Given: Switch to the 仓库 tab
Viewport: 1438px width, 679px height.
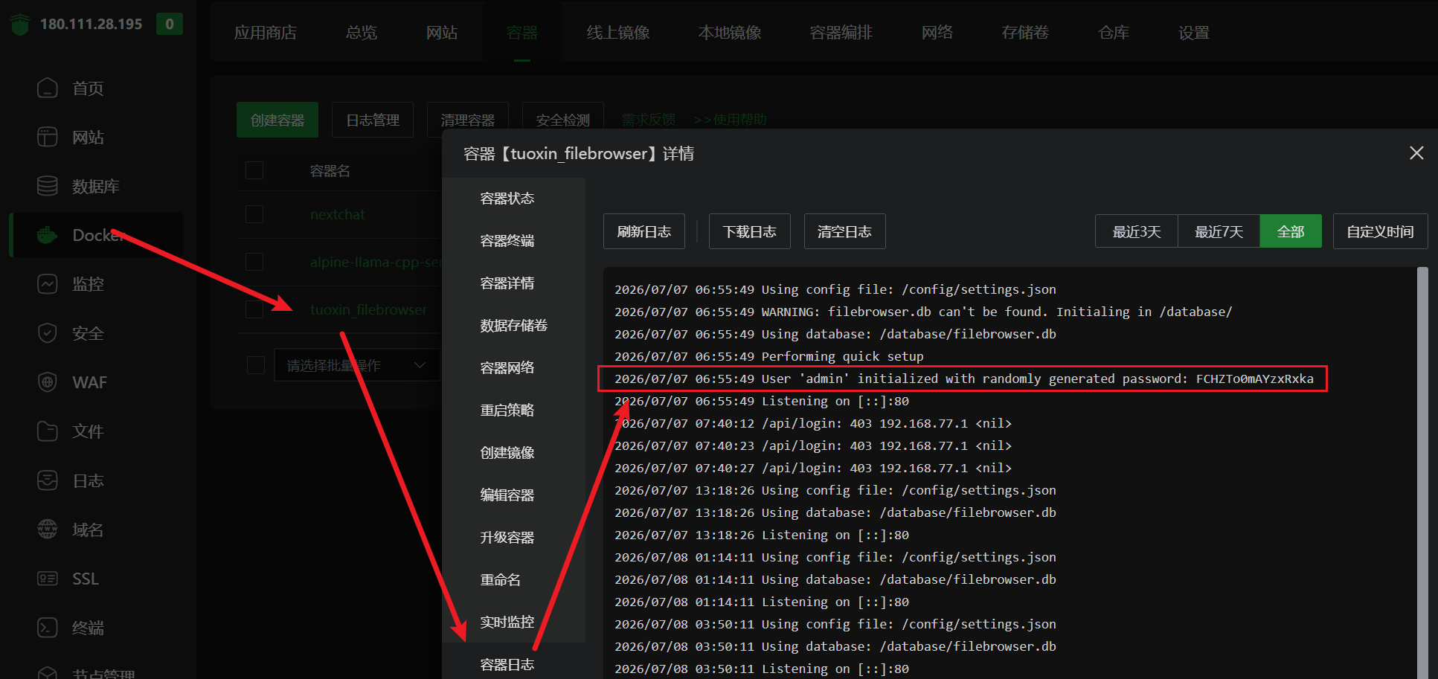Looking at the screenshot, I should (1114, 33).
